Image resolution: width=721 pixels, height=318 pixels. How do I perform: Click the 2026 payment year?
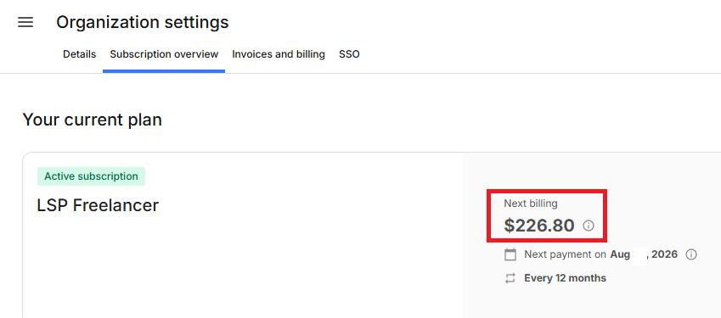664,254
